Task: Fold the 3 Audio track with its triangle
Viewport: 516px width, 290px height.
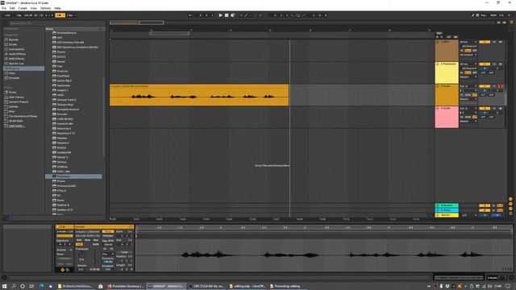Action: [438, 86]
